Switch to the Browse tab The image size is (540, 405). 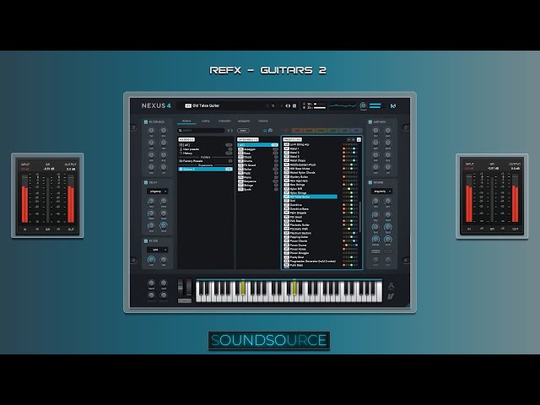pos(186,121)
